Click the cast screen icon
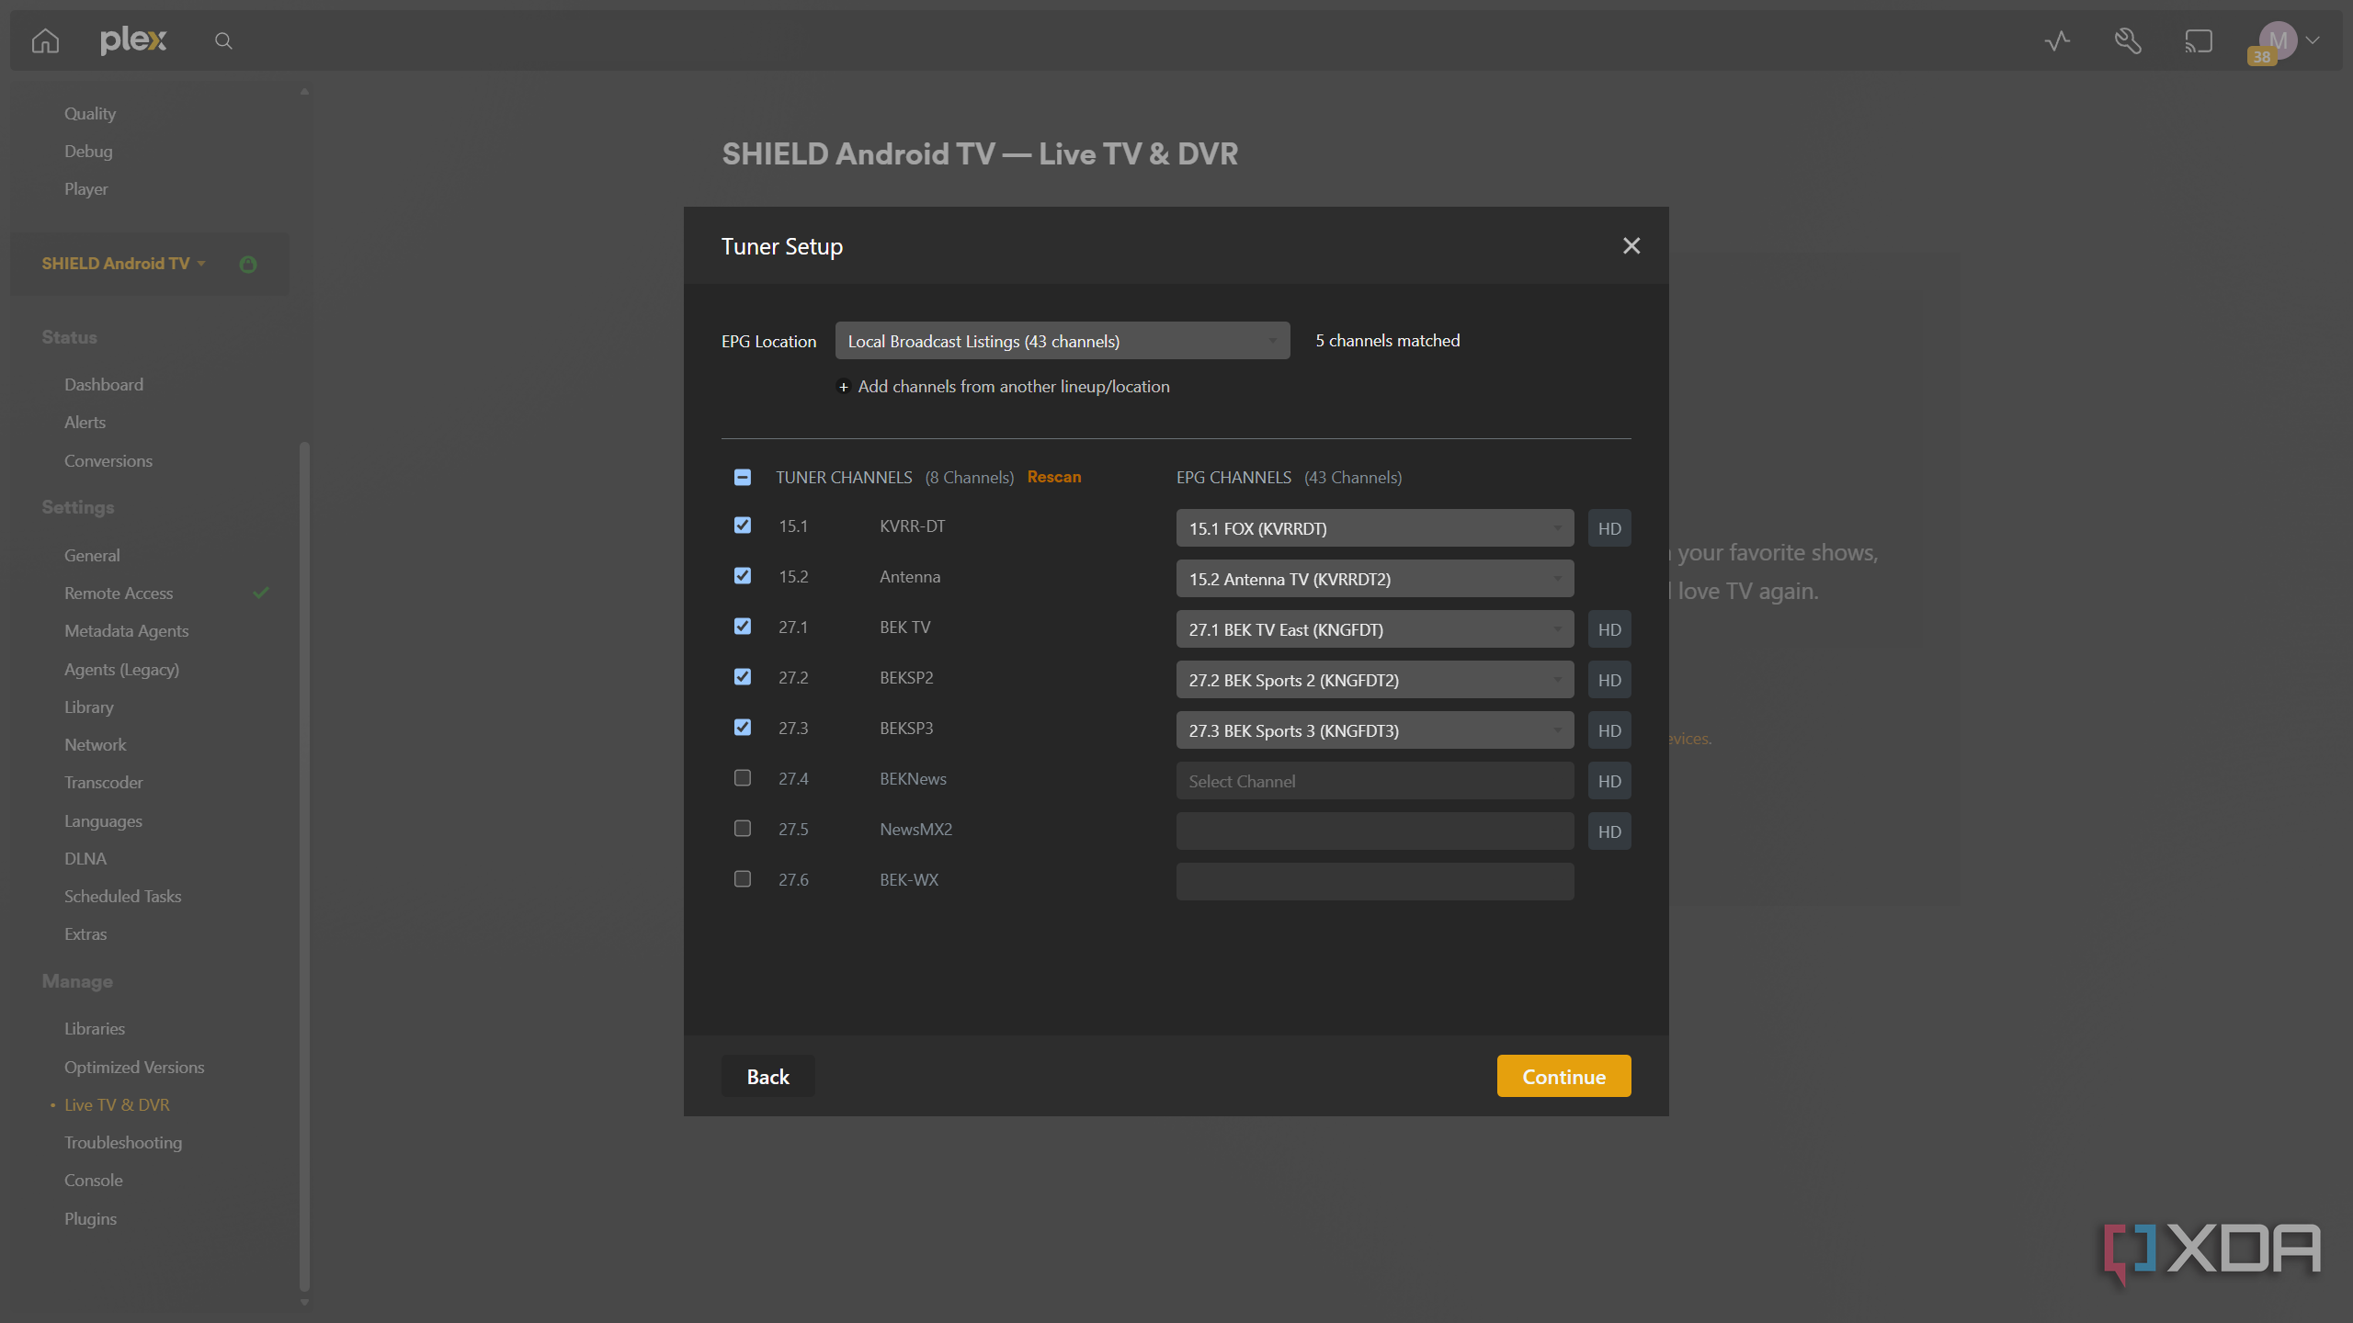This screenshot has width=2353, height=1323. coord(2199,40)
